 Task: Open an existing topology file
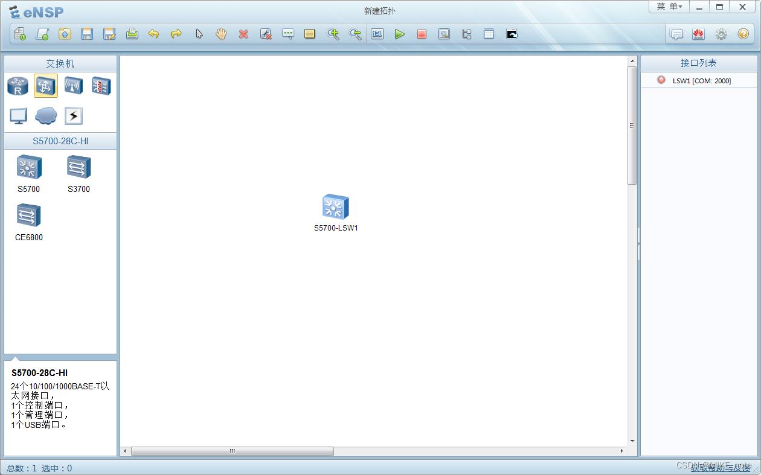[x=65, y=34]
